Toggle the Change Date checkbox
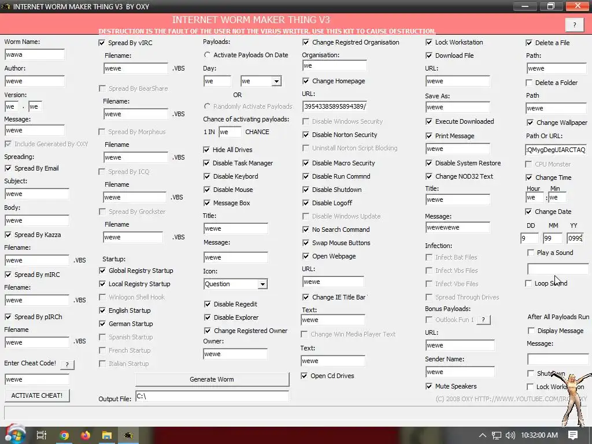Viewport: 592px width, 444px height. (528, 212)
